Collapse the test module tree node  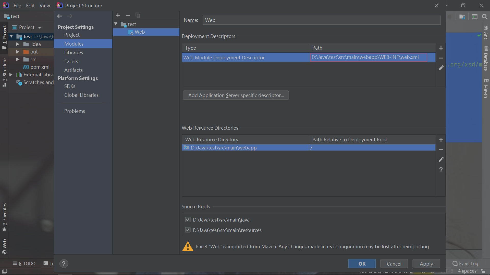116,24
